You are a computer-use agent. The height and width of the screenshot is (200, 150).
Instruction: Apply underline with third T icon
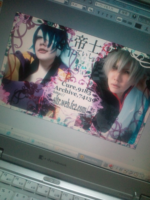[x=107, y=15]
